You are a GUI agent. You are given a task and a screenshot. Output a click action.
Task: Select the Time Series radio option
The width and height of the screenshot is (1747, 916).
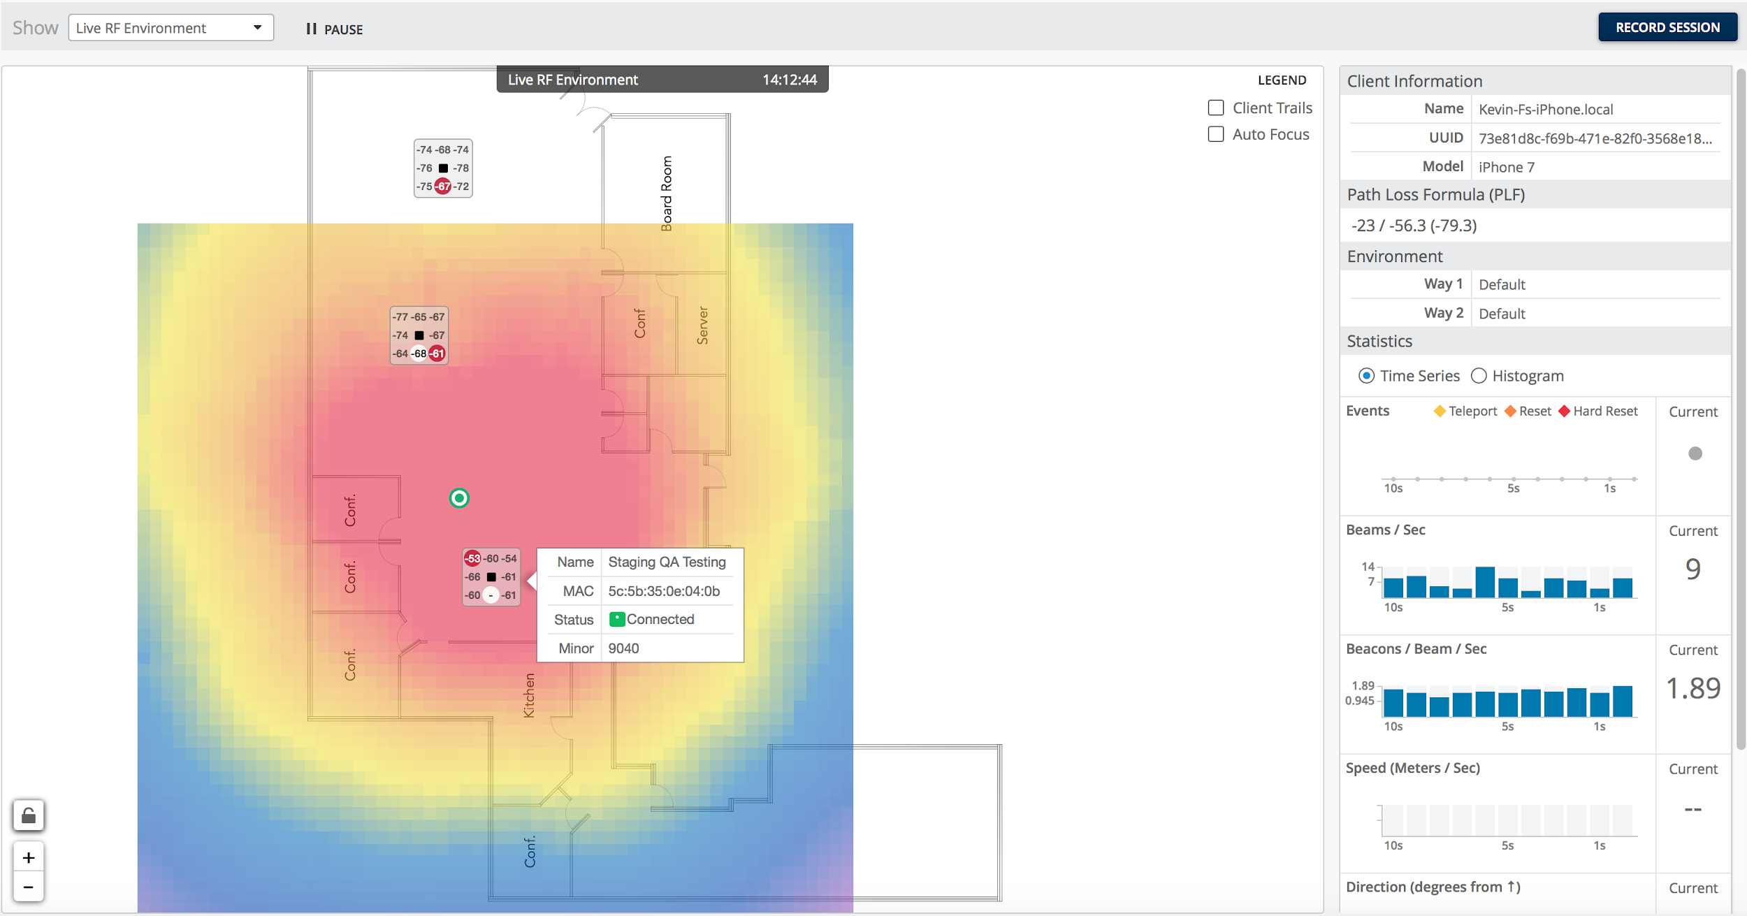[x=1366, y=376]
